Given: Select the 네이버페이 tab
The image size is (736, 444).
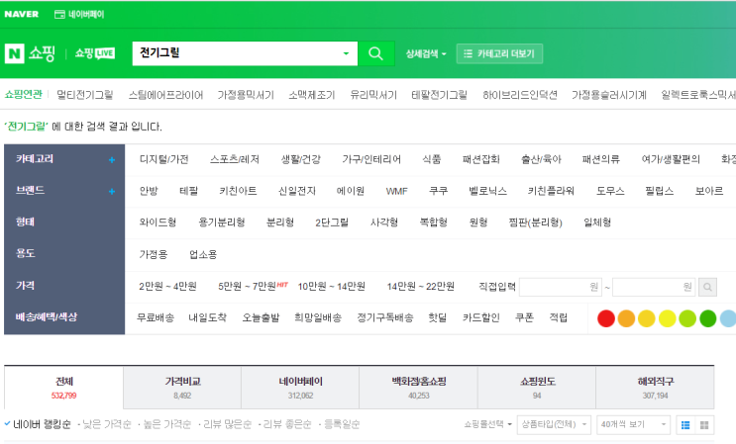Looking at the screenshot, I should click(x=300, y=388).
